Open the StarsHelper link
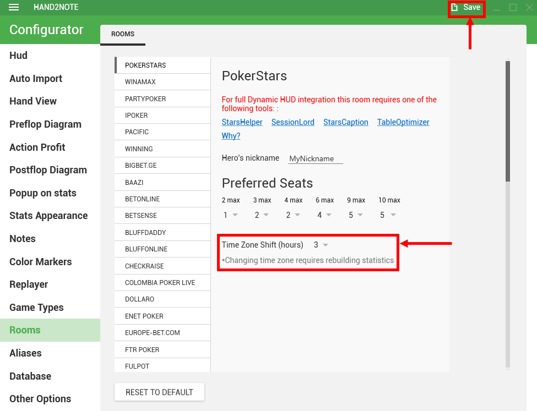 click(242, 122)
